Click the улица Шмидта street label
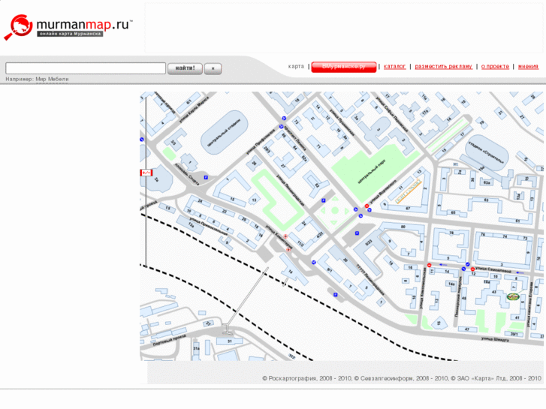This screenshot has height=409, width=546. [495, 339]
